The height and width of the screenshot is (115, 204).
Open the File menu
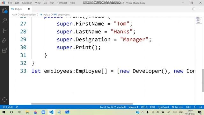click(x=10, y=3)
